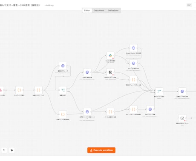Select the Dify HTTP globe node
196x161 pixels.
coord(150,109)
